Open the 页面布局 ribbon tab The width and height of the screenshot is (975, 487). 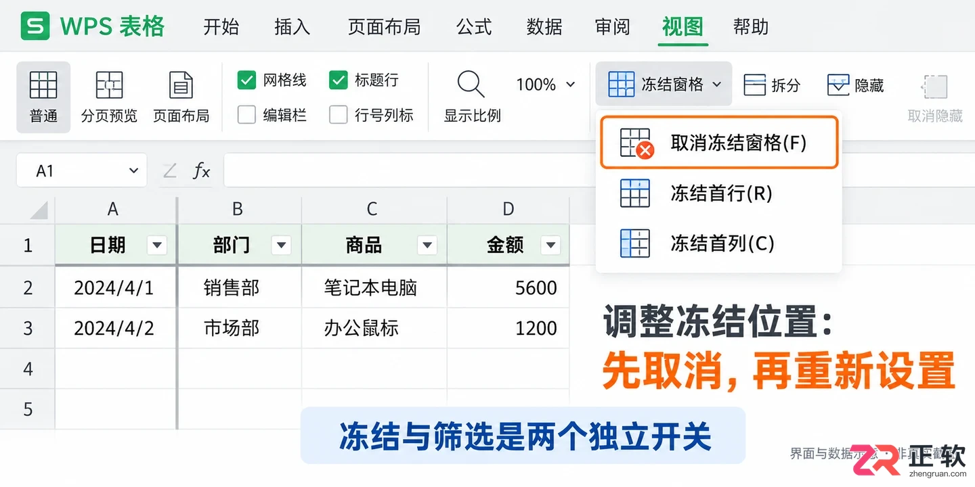[384, 27]
